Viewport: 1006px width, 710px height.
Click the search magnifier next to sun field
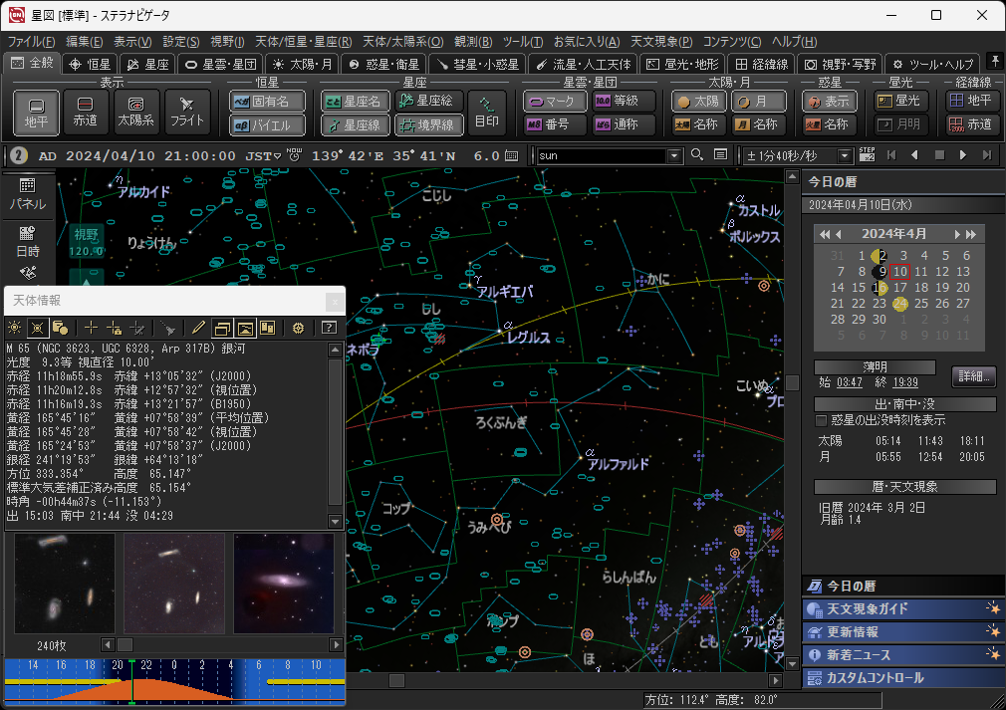point(695,155)
